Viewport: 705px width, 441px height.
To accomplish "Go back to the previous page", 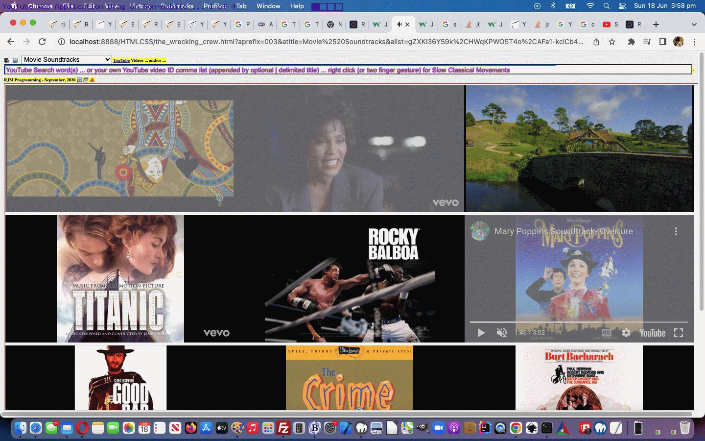I will click(x=11, y=42).
